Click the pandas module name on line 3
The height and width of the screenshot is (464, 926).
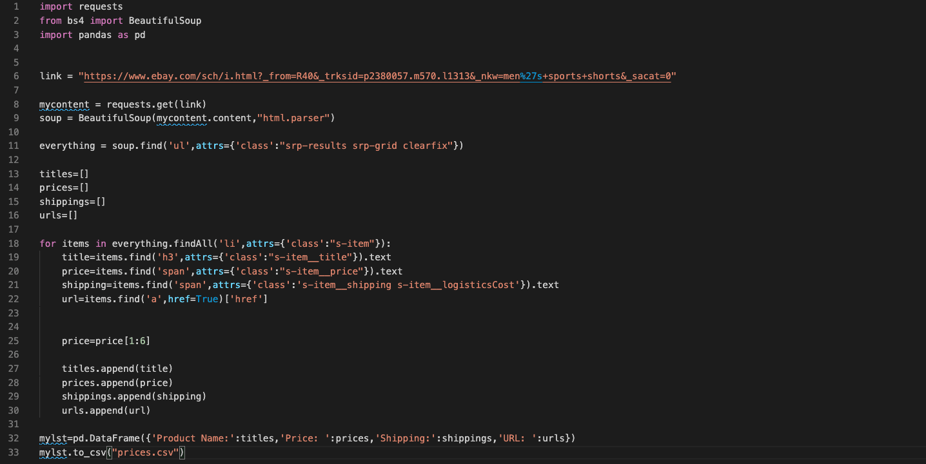point(94,34)
